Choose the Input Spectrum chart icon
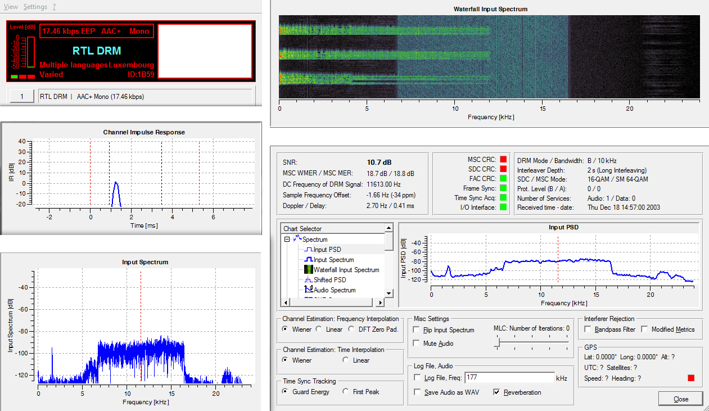The height and width of the screenshot is (411, 709). click(x=308, y=260)
